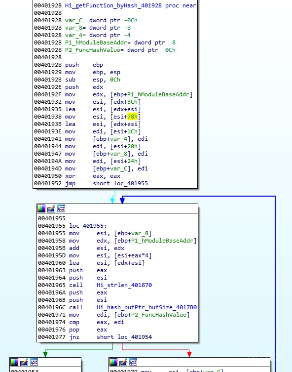Click push eax at 00401963
Screen dimensions: 292x372
(88, 270)
